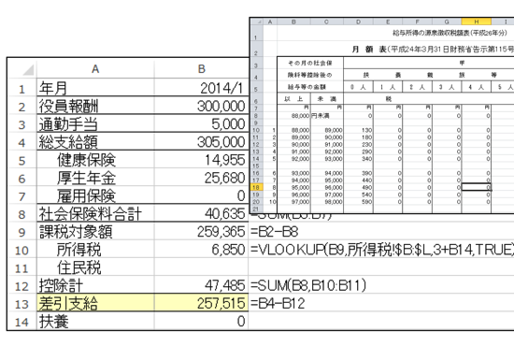Click the select-all corner of inset sheet
Image resolution: width=514 pixels, height=346 pixels.
[257, 22]
